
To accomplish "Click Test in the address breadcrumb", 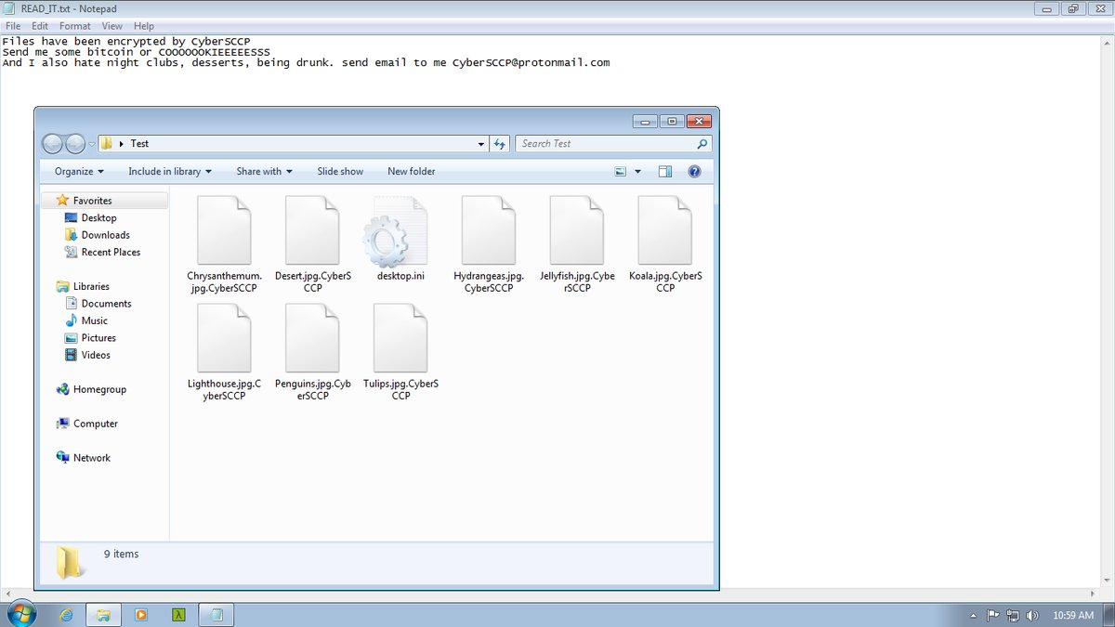I will [139, 144].
